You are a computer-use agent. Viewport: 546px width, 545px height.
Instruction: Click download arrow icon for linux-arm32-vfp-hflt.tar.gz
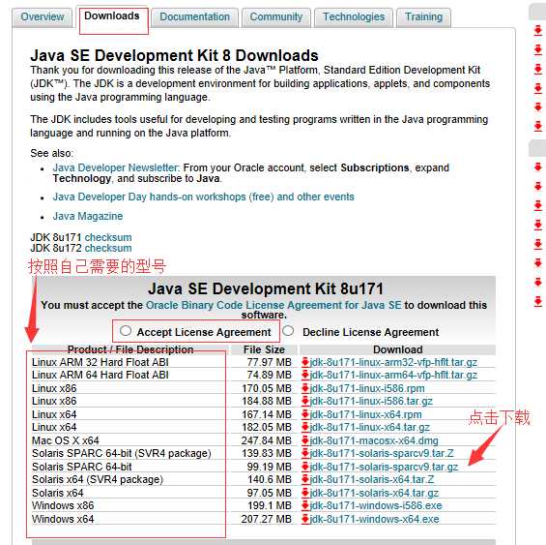(305, 362)
